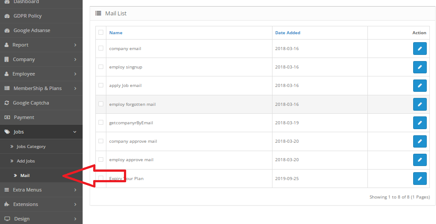Check the company email row checkbox
This screenshot has height=224, width=436.
tap(101, 48)
